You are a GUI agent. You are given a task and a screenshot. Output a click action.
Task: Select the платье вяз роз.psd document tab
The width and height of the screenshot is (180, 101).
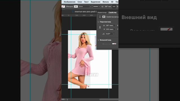tap(85, 12)
